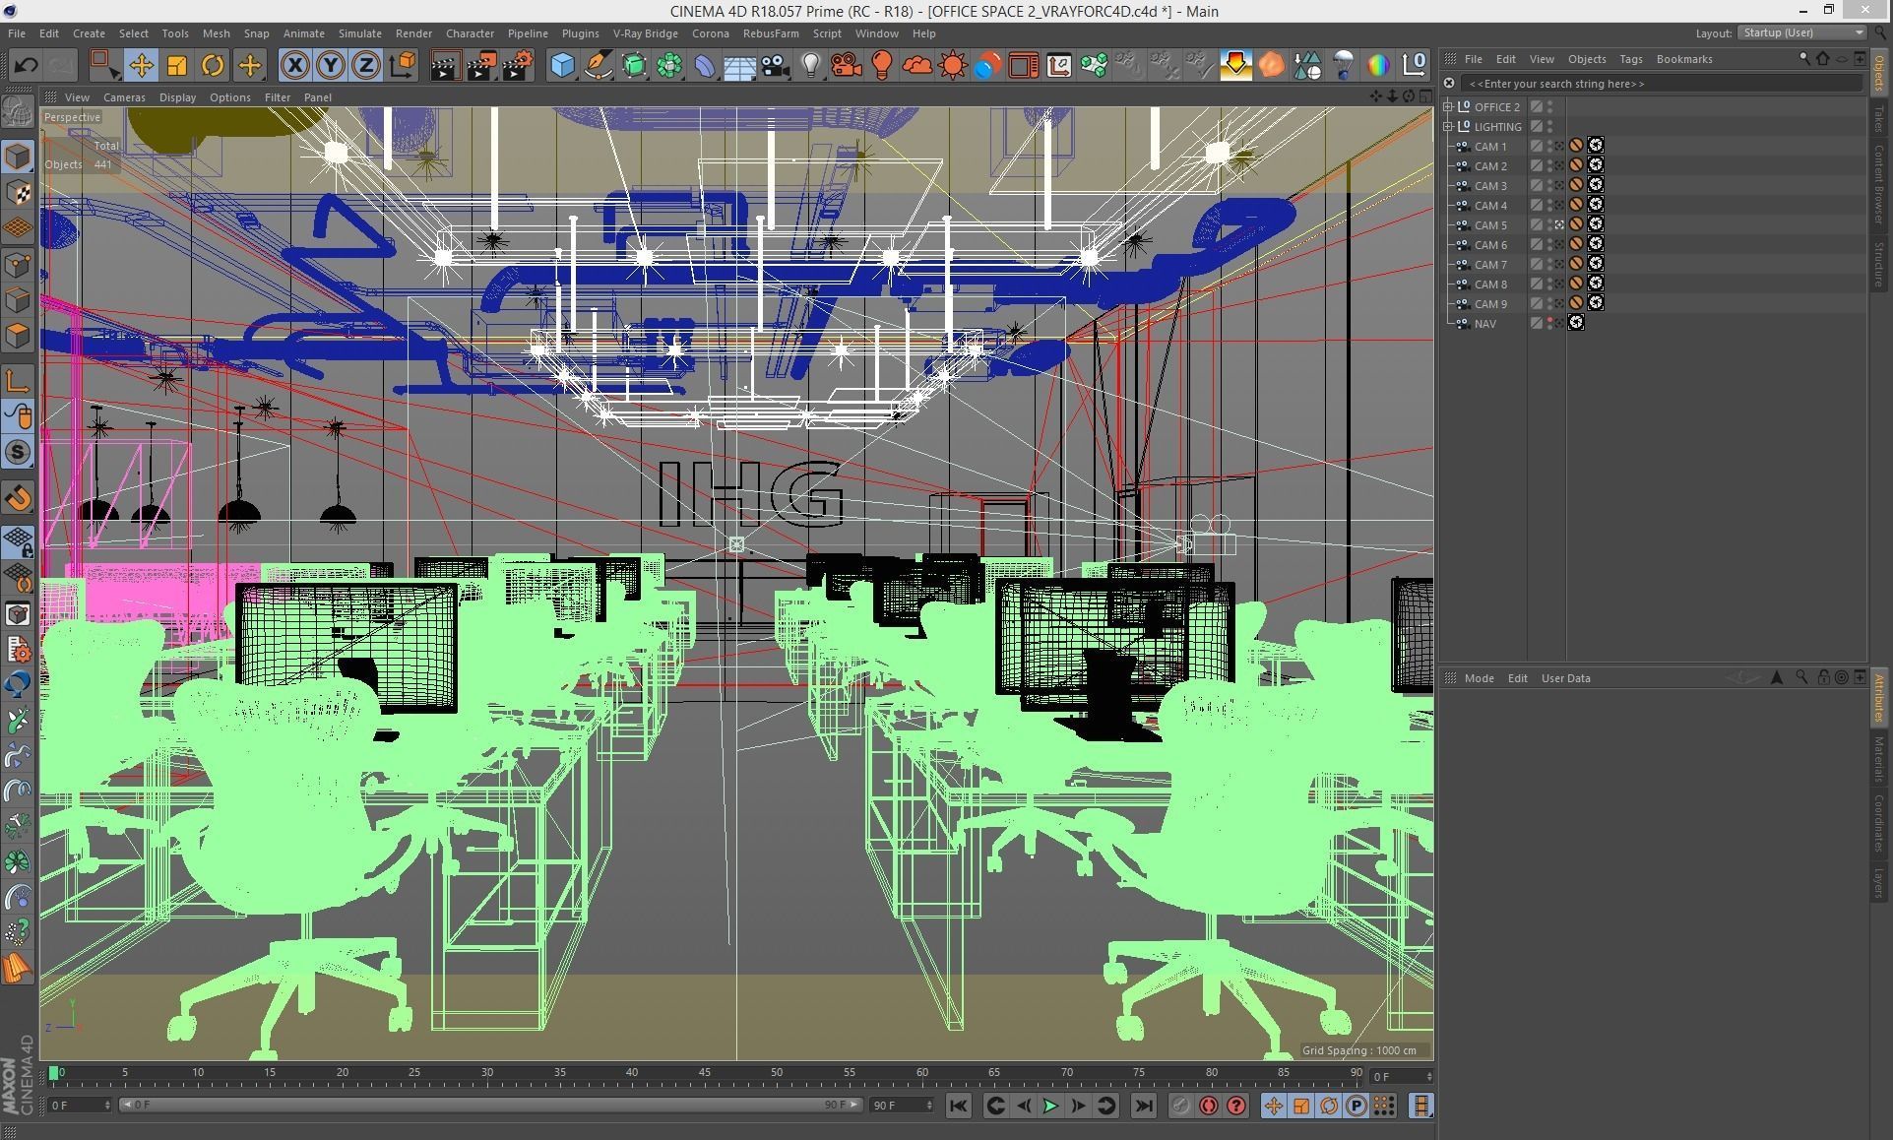Toggle layer checkbox for CAM 2

click(1536, 166)
